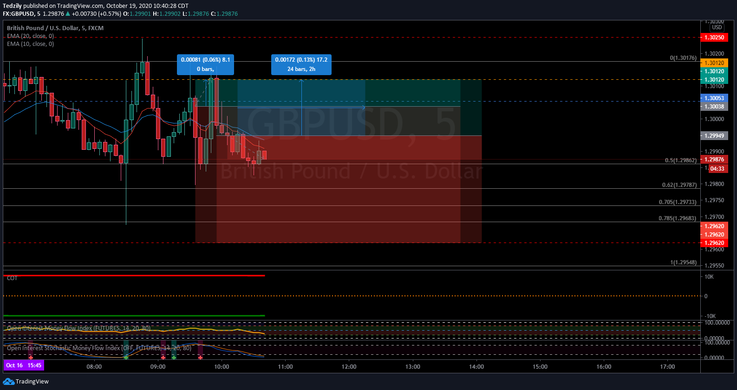This screenshot has height=390, width=737.
Task: Click the L:1.29876 low value in header
Action: click(x=196, y=14)
